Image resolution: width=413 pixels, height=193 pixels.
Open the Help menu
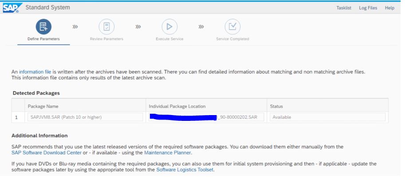389,8
